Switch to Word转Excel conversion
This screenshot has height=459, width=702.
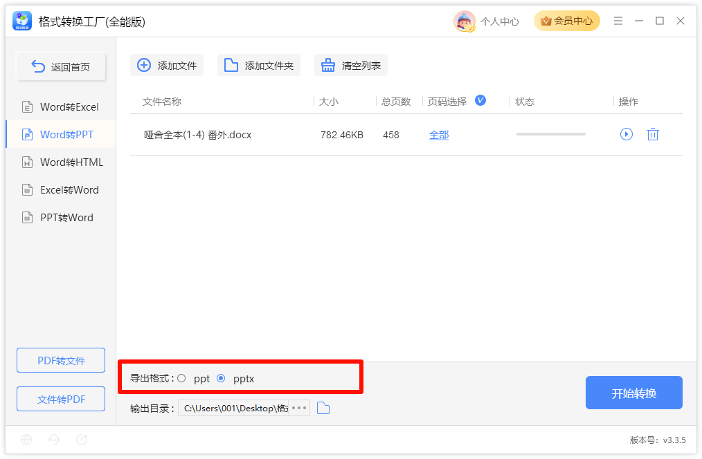pos(61,107)
